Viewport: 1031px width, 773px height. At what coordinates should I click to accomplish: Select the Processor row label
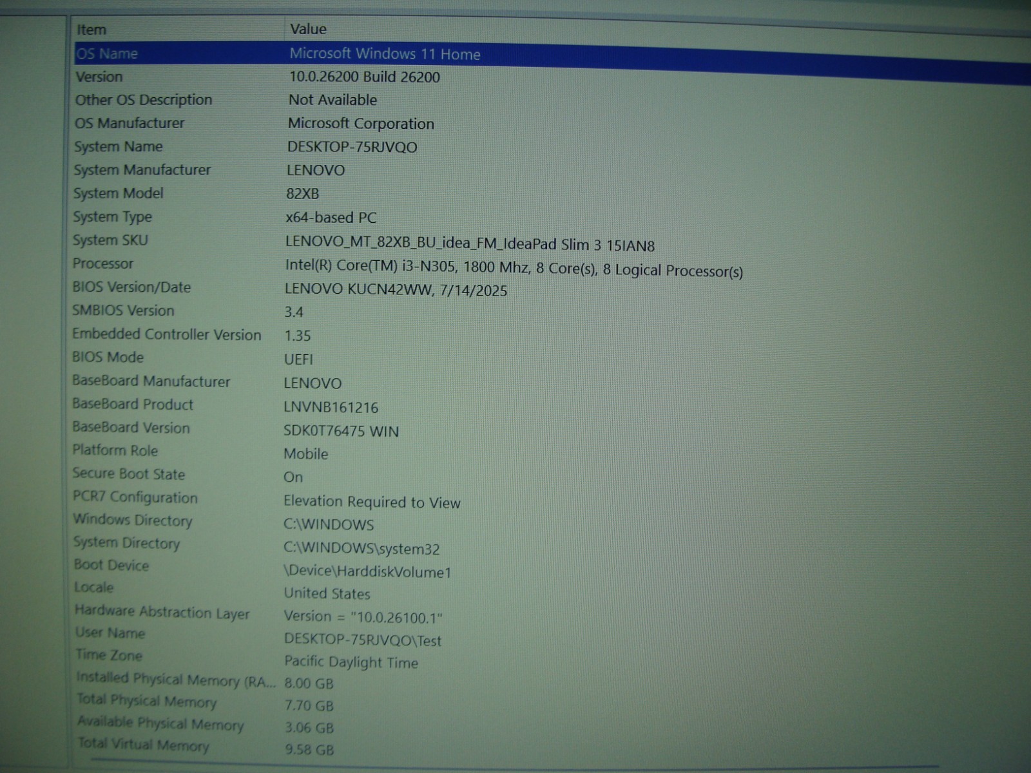coord(102,263)
